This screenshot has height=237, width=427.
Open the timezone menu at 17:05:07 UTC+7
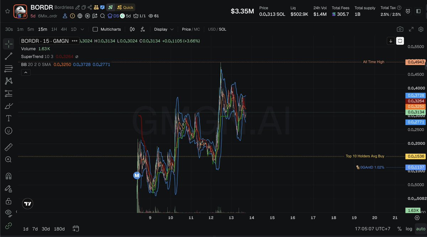tap(372, 229)
